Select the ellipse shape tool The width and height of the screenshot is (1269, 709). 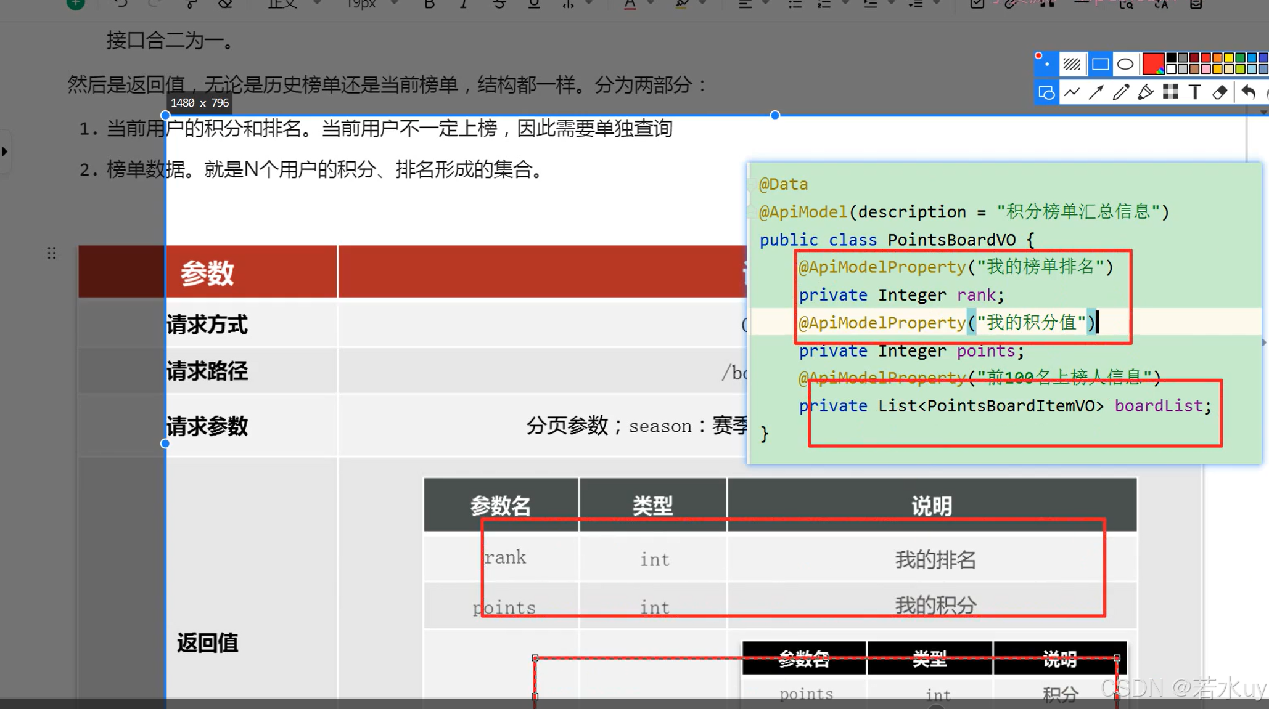click(1125, 64)
